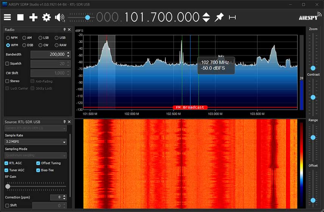Viewport: 324px width, 212px height.
Task: Close the Radio panel
Action: [69, 30]
